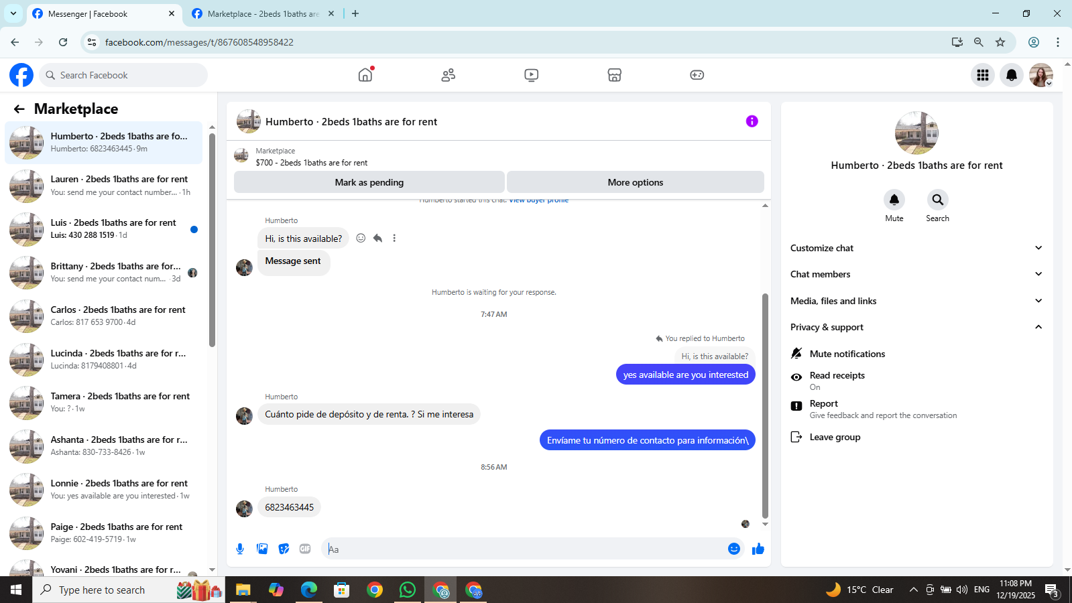
Task: Open the View buyer profile link
Action: click(x=538, y=200)
